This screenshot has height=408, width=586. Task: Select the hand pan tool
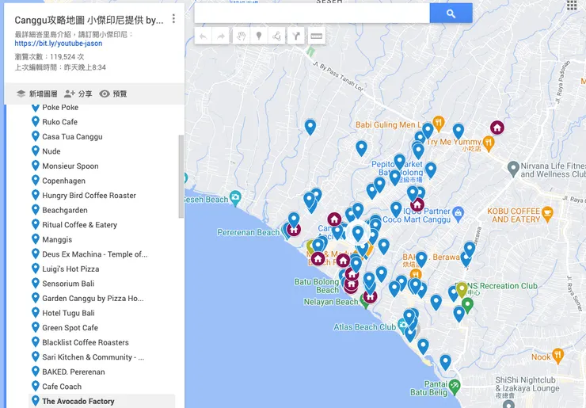(241, 36)
